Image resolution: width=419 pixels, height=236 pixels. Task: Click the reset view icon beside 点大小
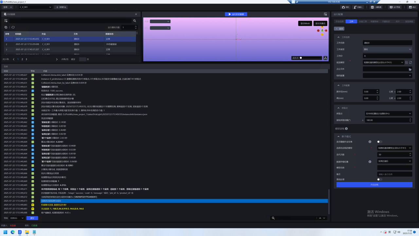click(325, 58)
